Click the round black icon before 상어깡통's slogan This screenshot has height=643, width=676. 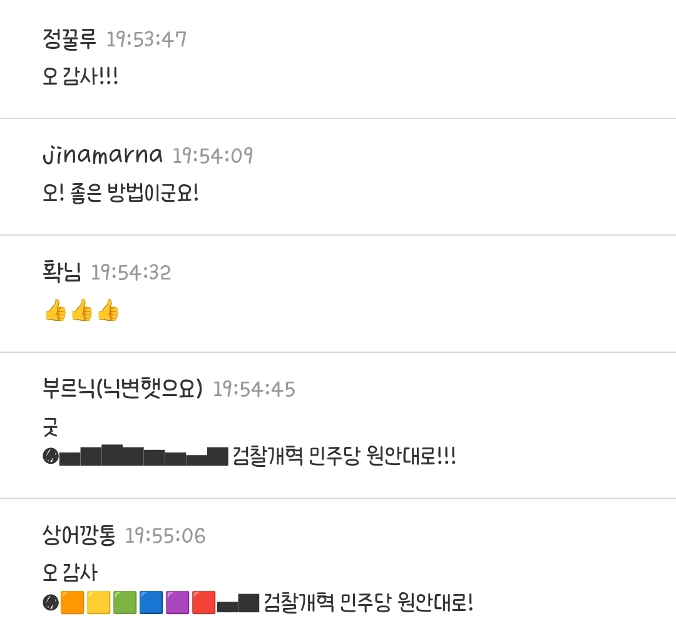coord(51,602)
